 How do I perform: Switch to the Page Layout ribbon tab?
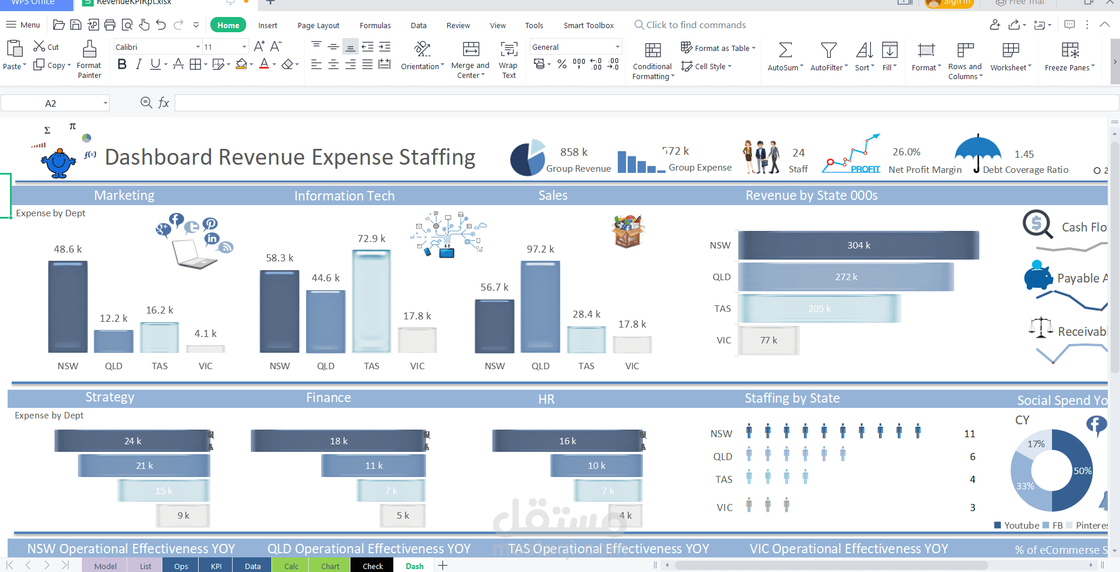click(318, 25)
